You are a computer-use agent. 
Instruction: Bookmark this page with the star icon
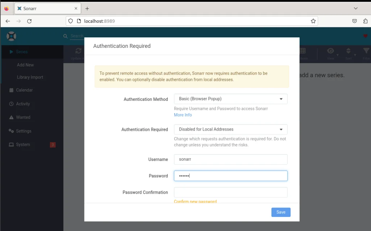coord(313,21)
